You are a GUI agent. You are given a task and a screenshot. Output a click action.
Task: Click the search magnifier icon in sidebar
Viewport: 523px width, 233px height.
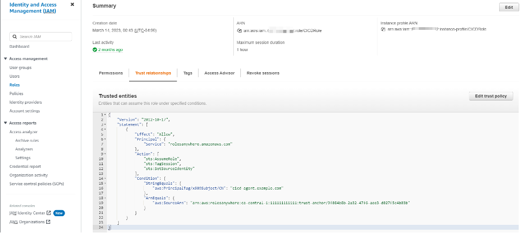(x=15, y=37)
